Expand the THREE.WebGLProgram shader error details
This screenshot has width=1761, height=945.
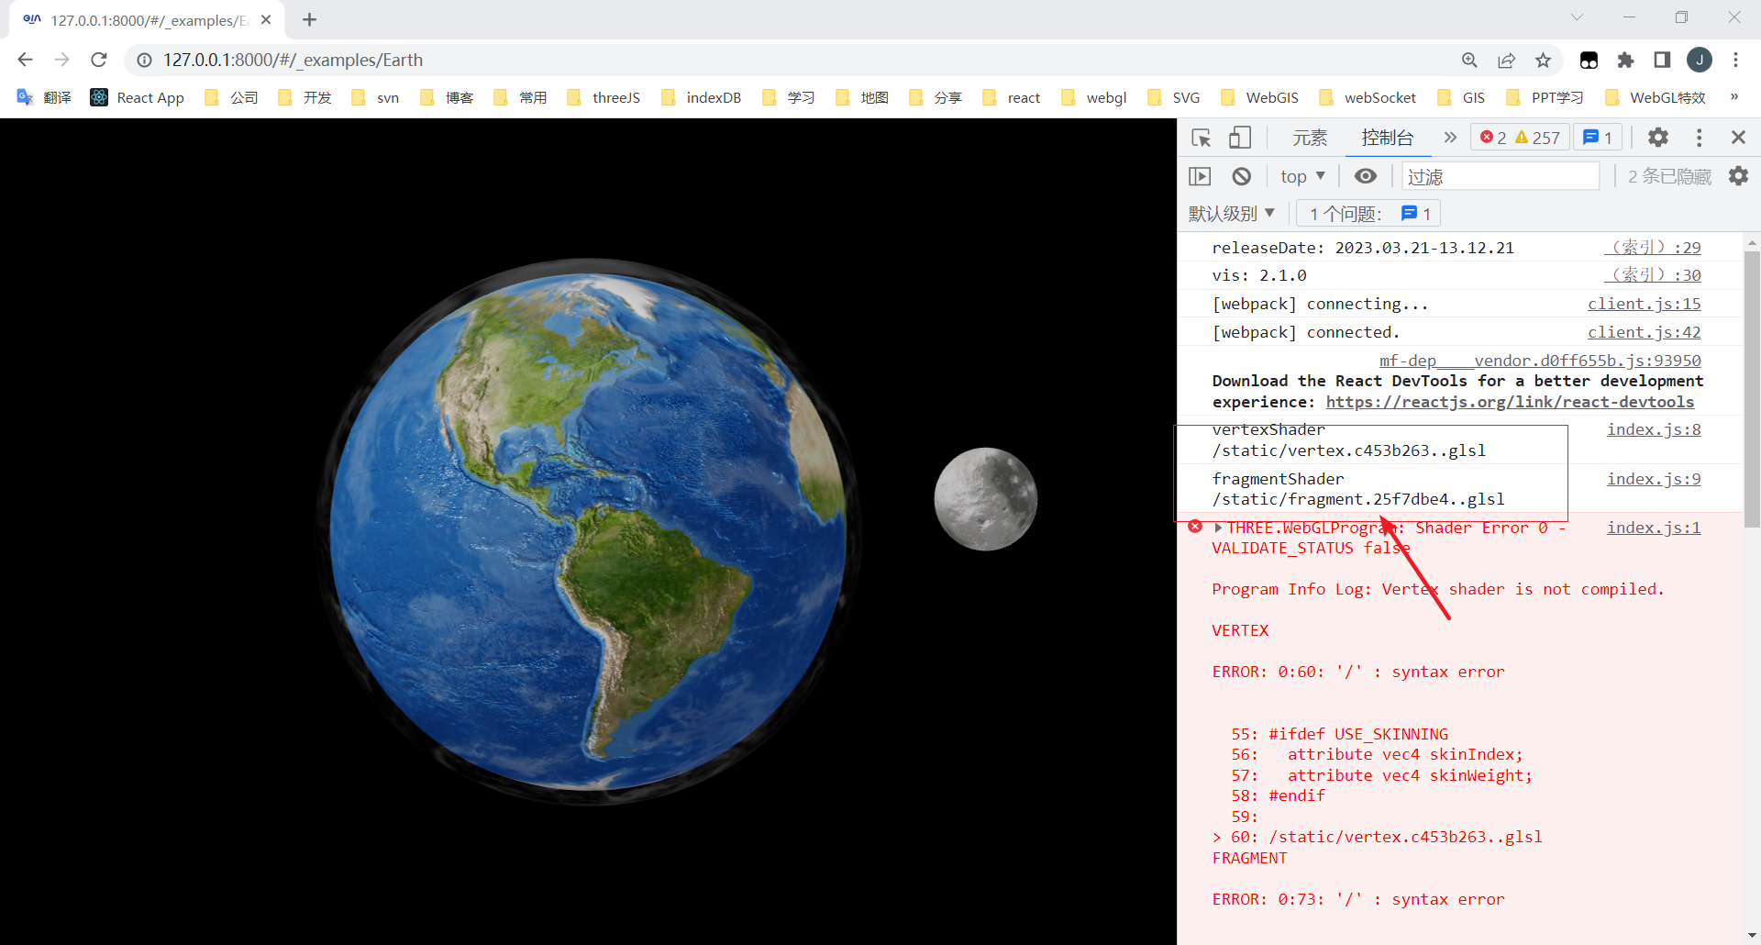1218,528
